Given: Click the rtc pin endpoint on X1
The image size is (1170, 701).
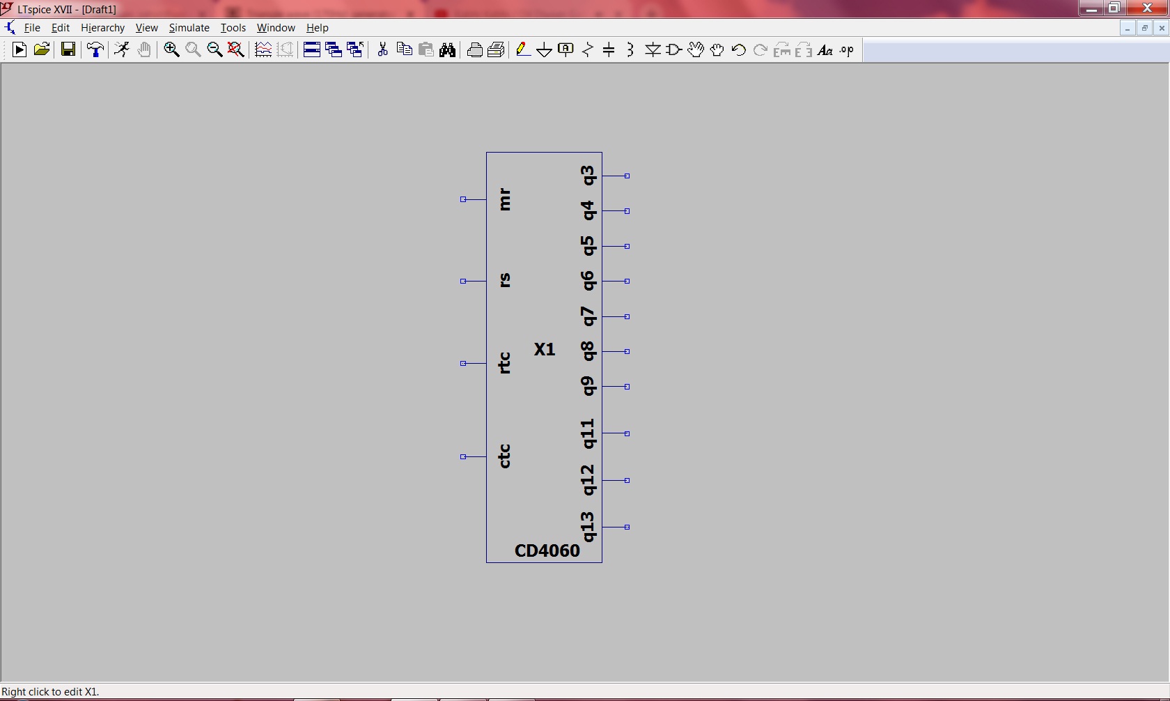Looking at the screenshot, I should (463, 363).
